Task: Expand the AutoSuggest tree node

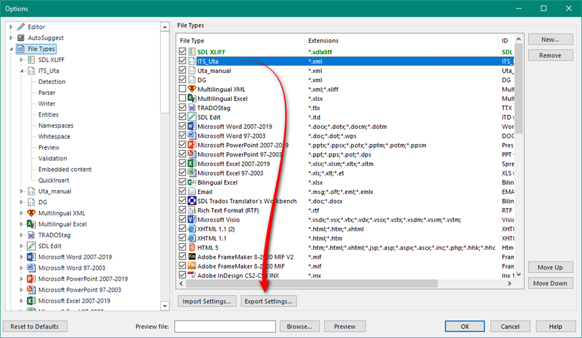Action: pyautogui.click(x=11, y=38)
